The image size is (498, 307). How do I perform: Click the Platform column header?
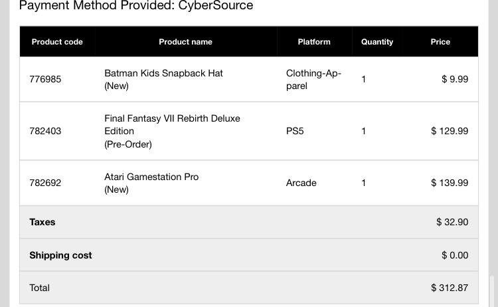pyautogui.click(x=314, y=42)
